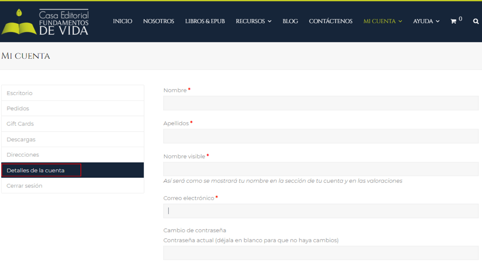Open the Contáctenos page
Screen dimensions: 482x262
pyautogui.click(x=330, y=21)
